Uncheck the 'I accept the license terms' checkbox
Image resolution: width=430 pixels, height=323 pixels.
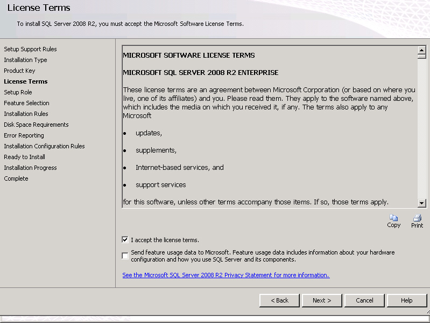[125, 239]
